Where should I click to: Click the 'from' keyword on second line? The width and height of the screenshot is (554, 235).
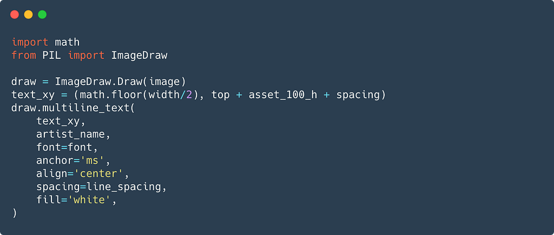(23, 55)
